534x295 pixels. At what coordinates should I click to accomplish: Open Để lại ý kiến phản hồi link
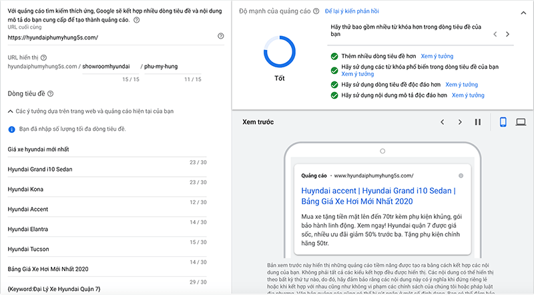352,11
